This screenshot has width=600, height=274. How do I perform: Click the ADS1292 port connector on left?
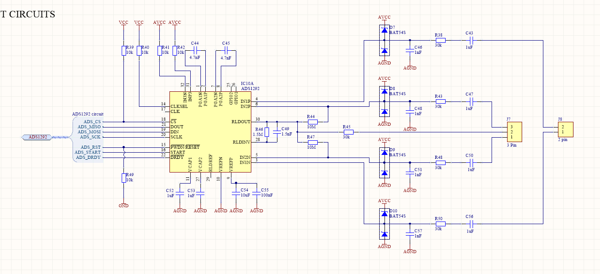38,137
